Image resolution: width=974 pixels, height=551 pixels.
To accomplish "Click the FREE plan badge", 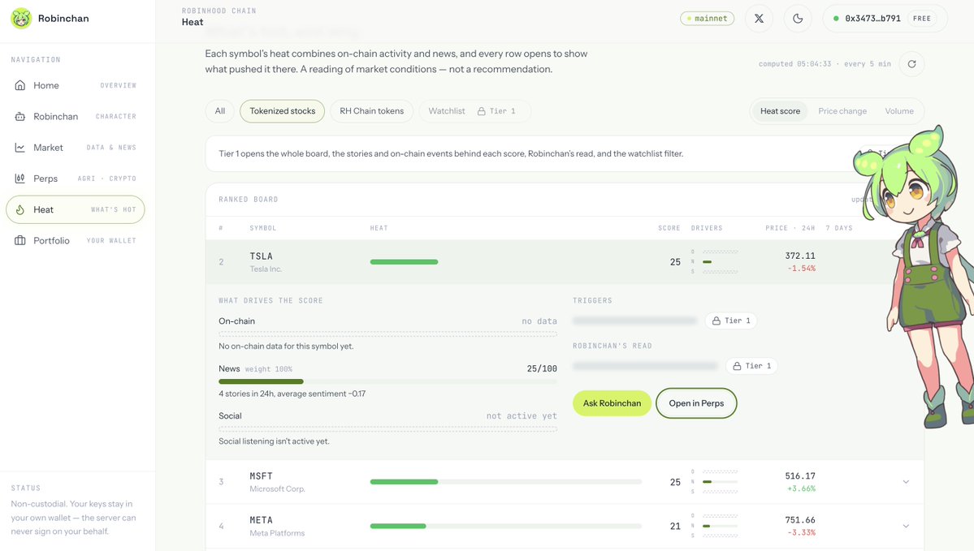I will 922,19.
